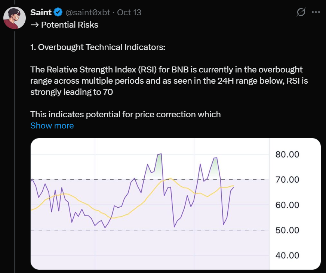Click the vertical thread line below avatar
The image size is (326, 273).
[x=15, y=149]
